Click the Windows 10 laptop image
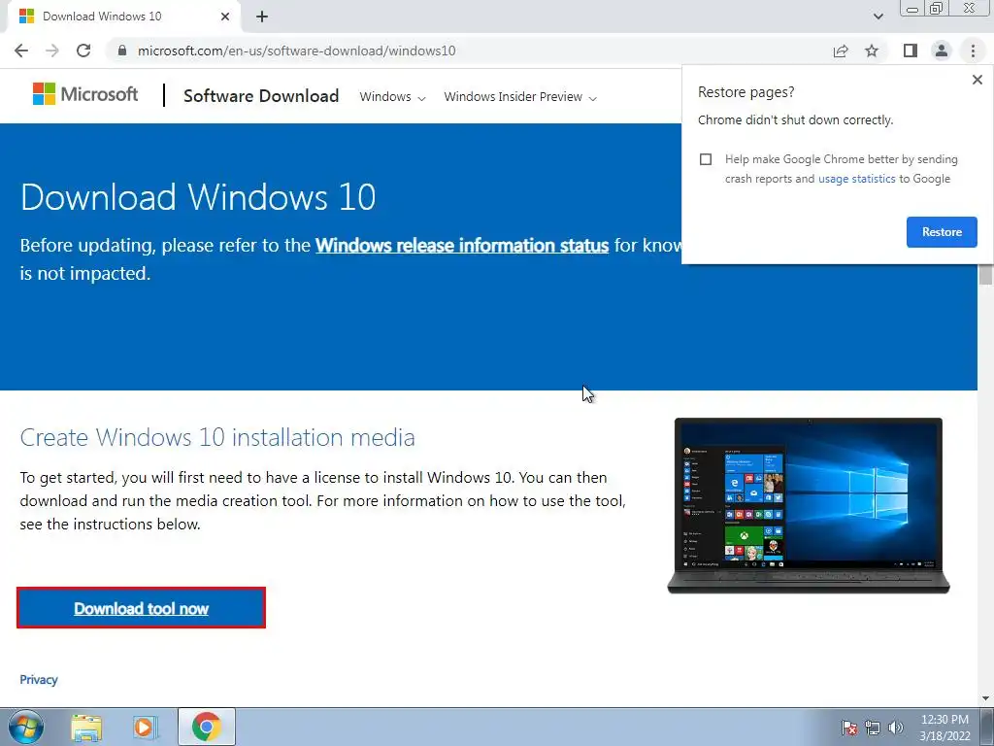994x746 pixels. click(809, 505)
